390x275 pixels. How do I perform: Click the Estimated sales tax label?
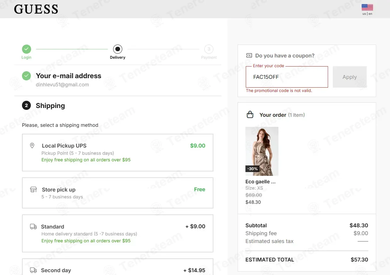click(269, 241)
